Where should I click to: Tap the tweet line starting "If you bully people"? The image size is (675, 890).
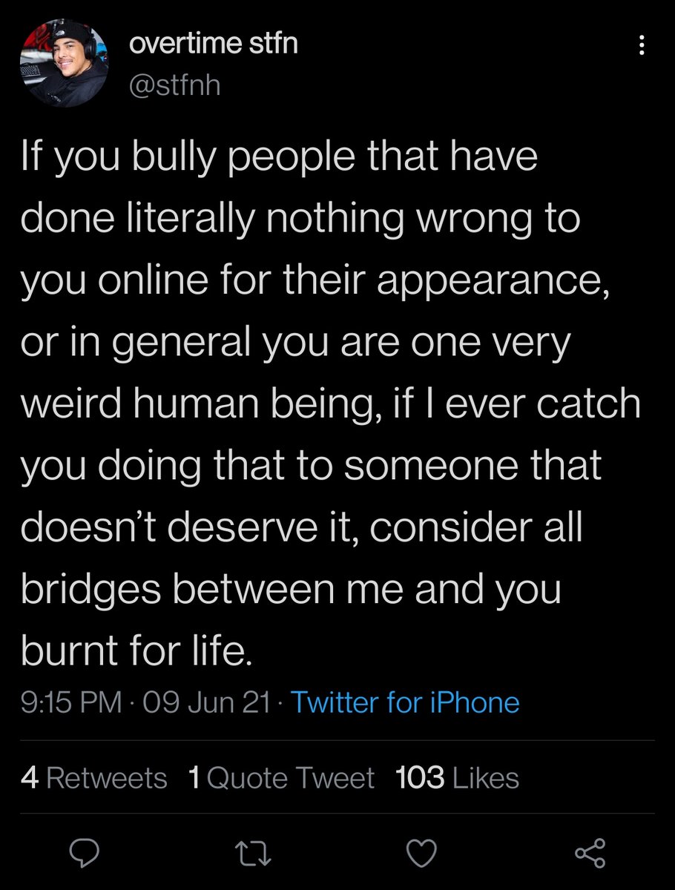(x=278, y=159)
